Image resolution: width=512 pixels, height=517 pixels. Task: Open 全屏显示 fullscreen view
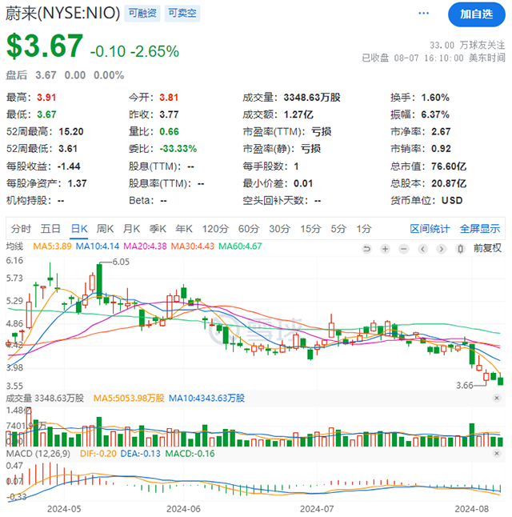(480, 229)
